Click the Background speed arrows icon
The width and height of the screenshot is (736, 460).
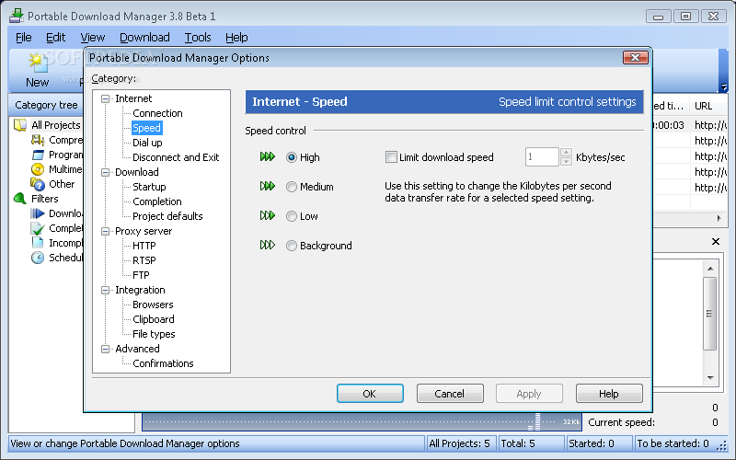(x=268, y=245)
